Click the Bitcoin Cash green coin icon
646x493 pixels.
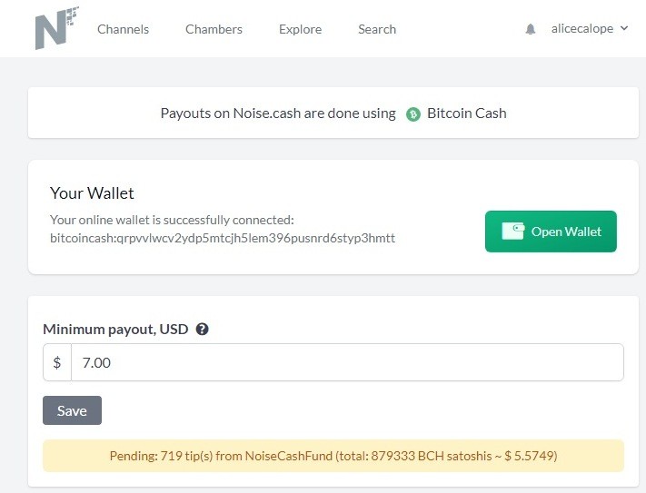[412, 114]
